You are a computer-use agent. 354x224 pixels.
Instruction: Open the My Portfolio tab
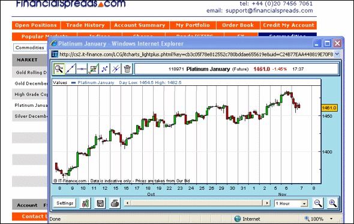pyautogui.click(x=193, y=25)
